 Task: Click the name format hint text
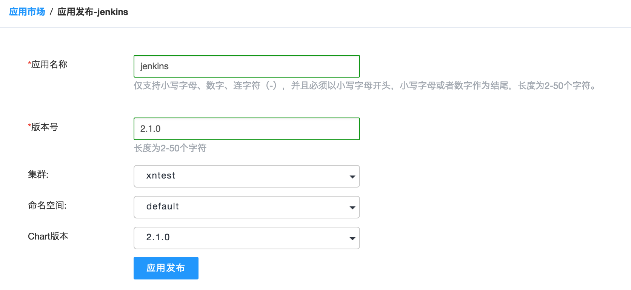(x=365, y=86)
